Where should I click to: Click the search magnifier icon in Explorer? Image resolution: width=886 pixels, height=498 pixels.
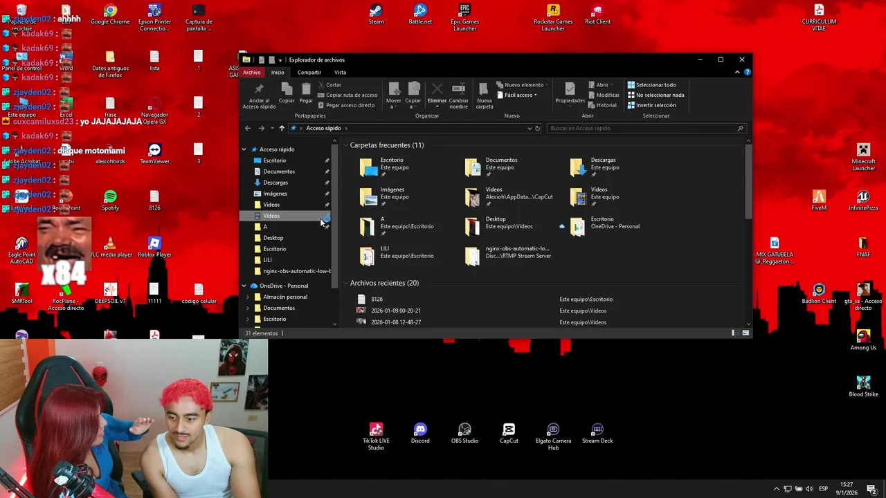pyautogui.click(x=740, y=128)
